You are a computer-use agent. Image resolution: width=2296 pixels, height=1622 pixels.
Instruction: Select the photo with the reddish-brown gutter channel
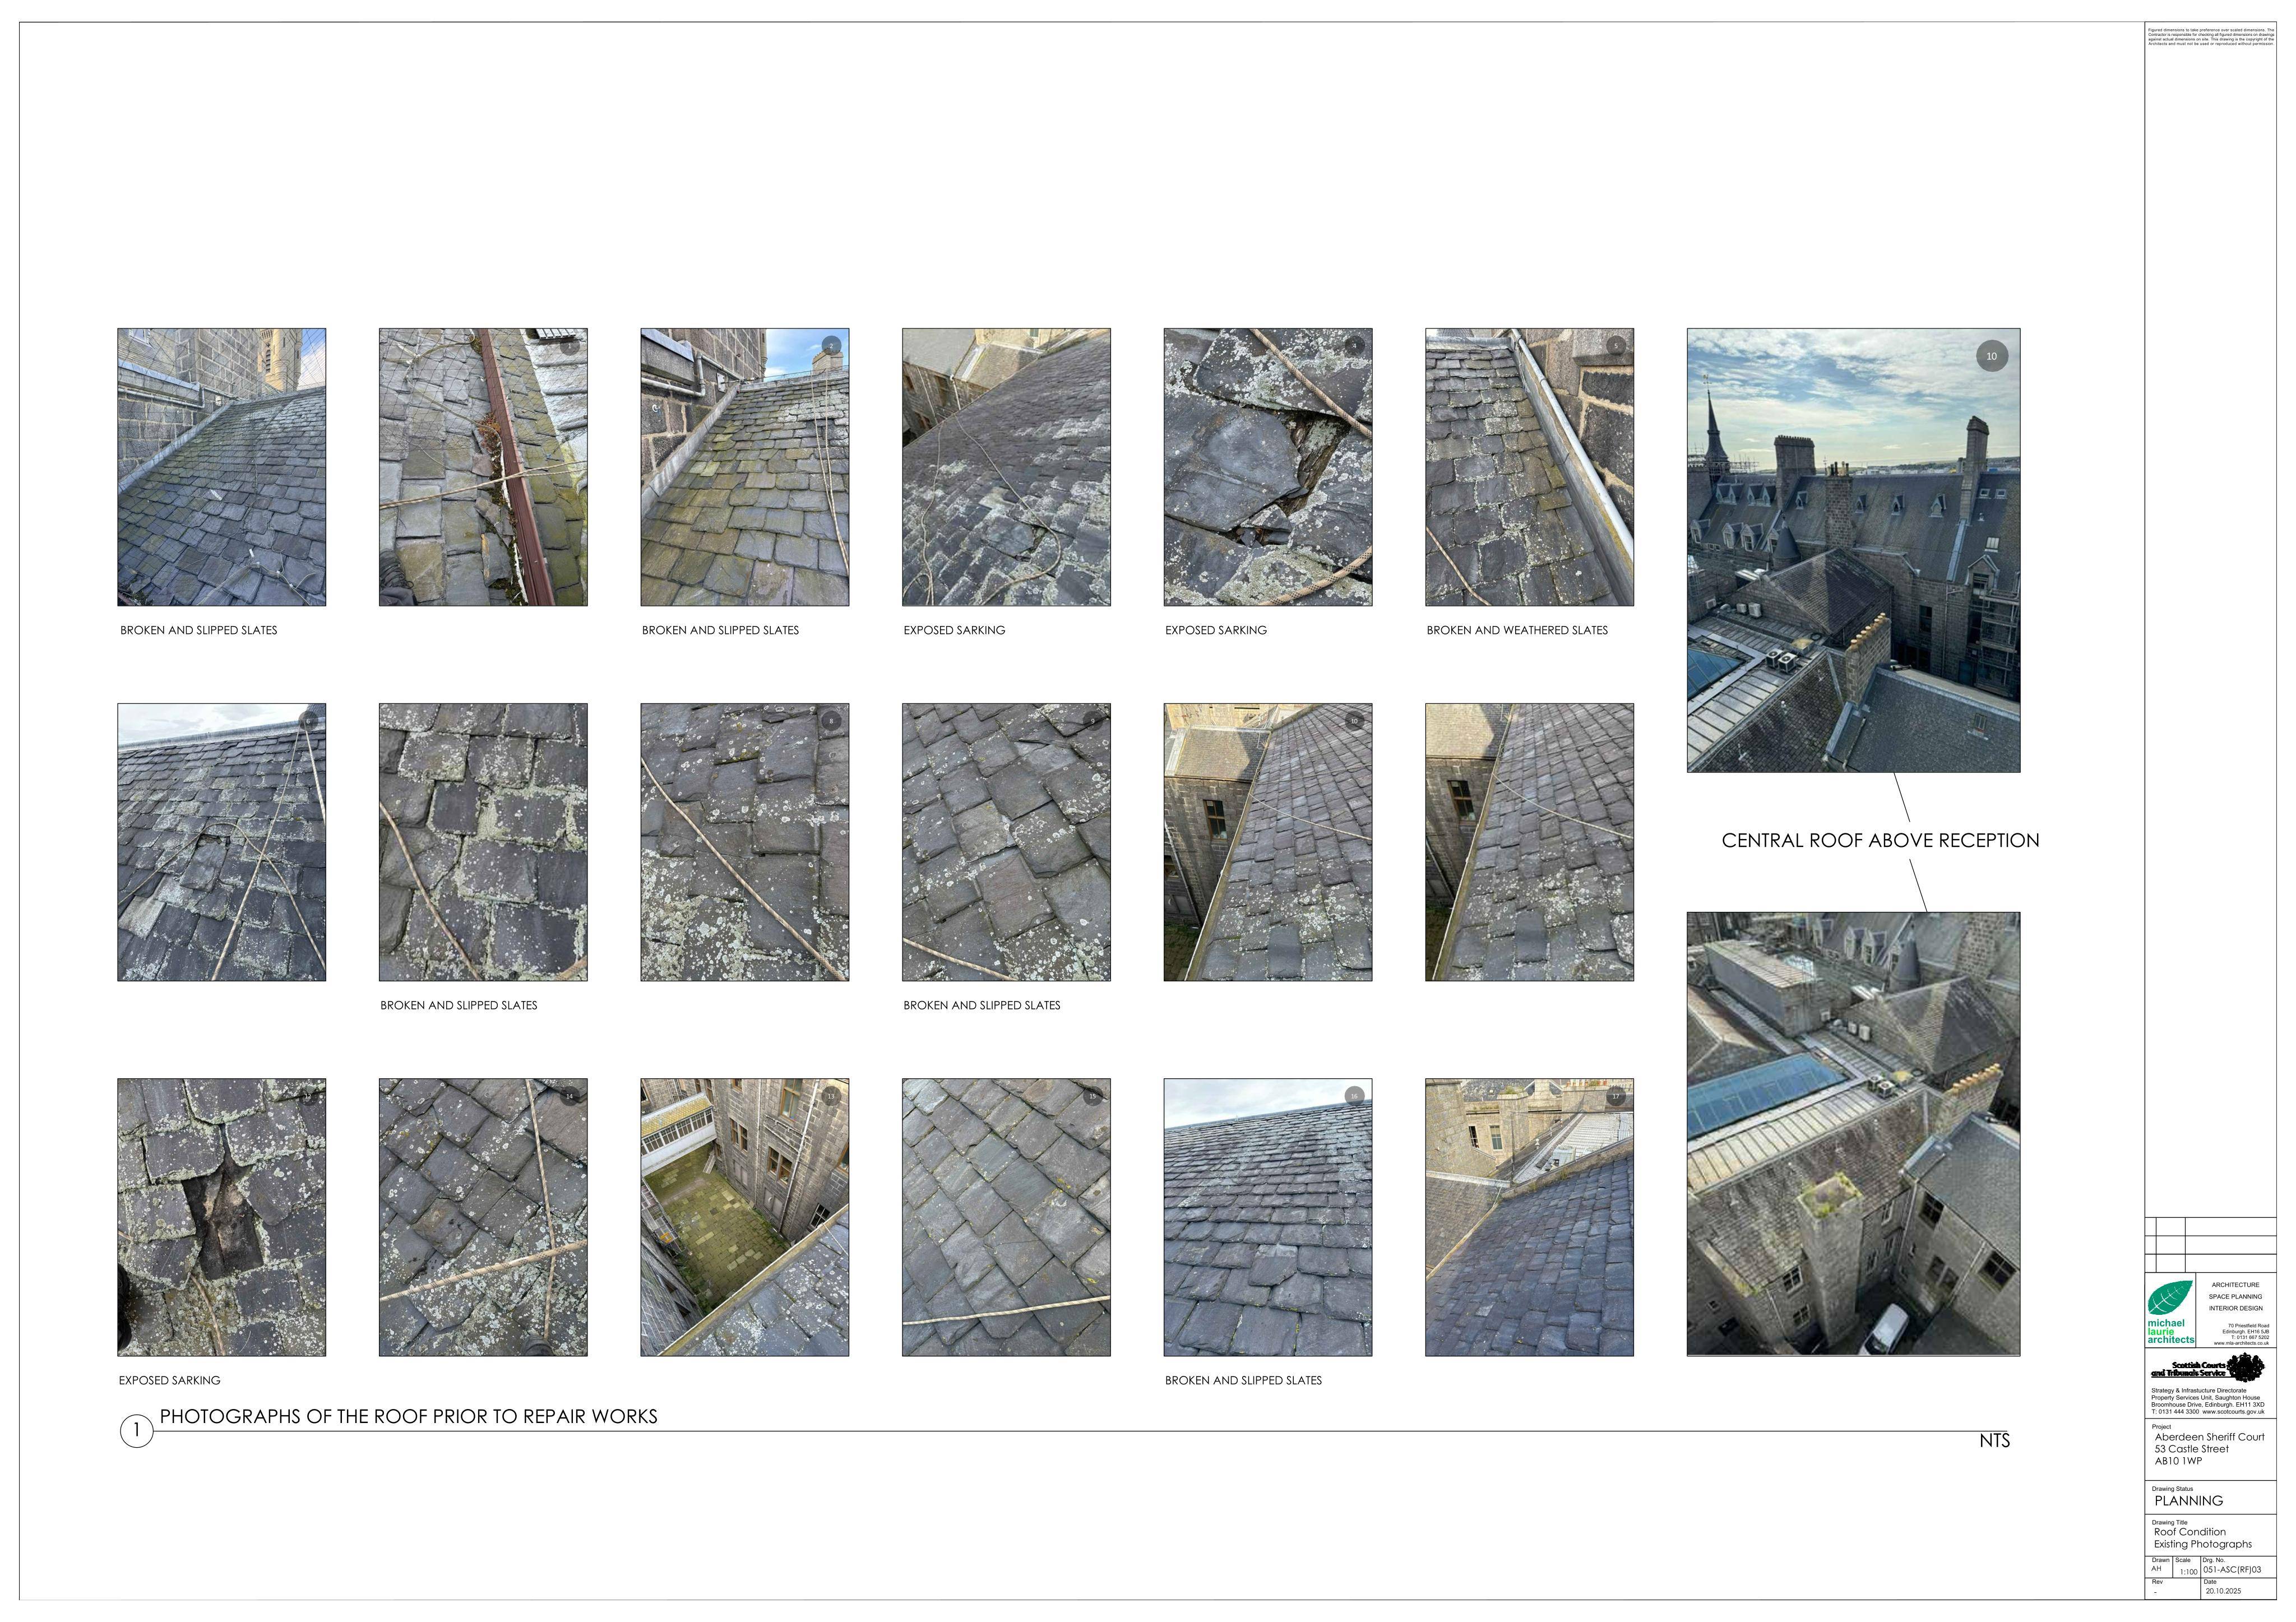tap(483, 467)
